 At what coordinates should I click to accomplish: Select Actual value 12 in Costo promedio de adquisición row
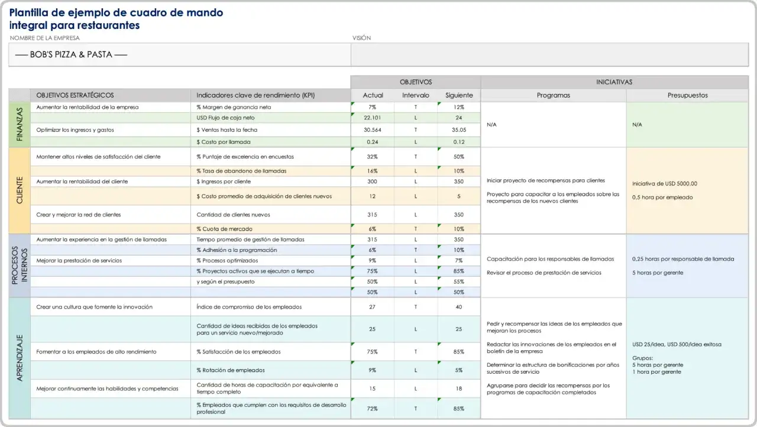[373, 196]
